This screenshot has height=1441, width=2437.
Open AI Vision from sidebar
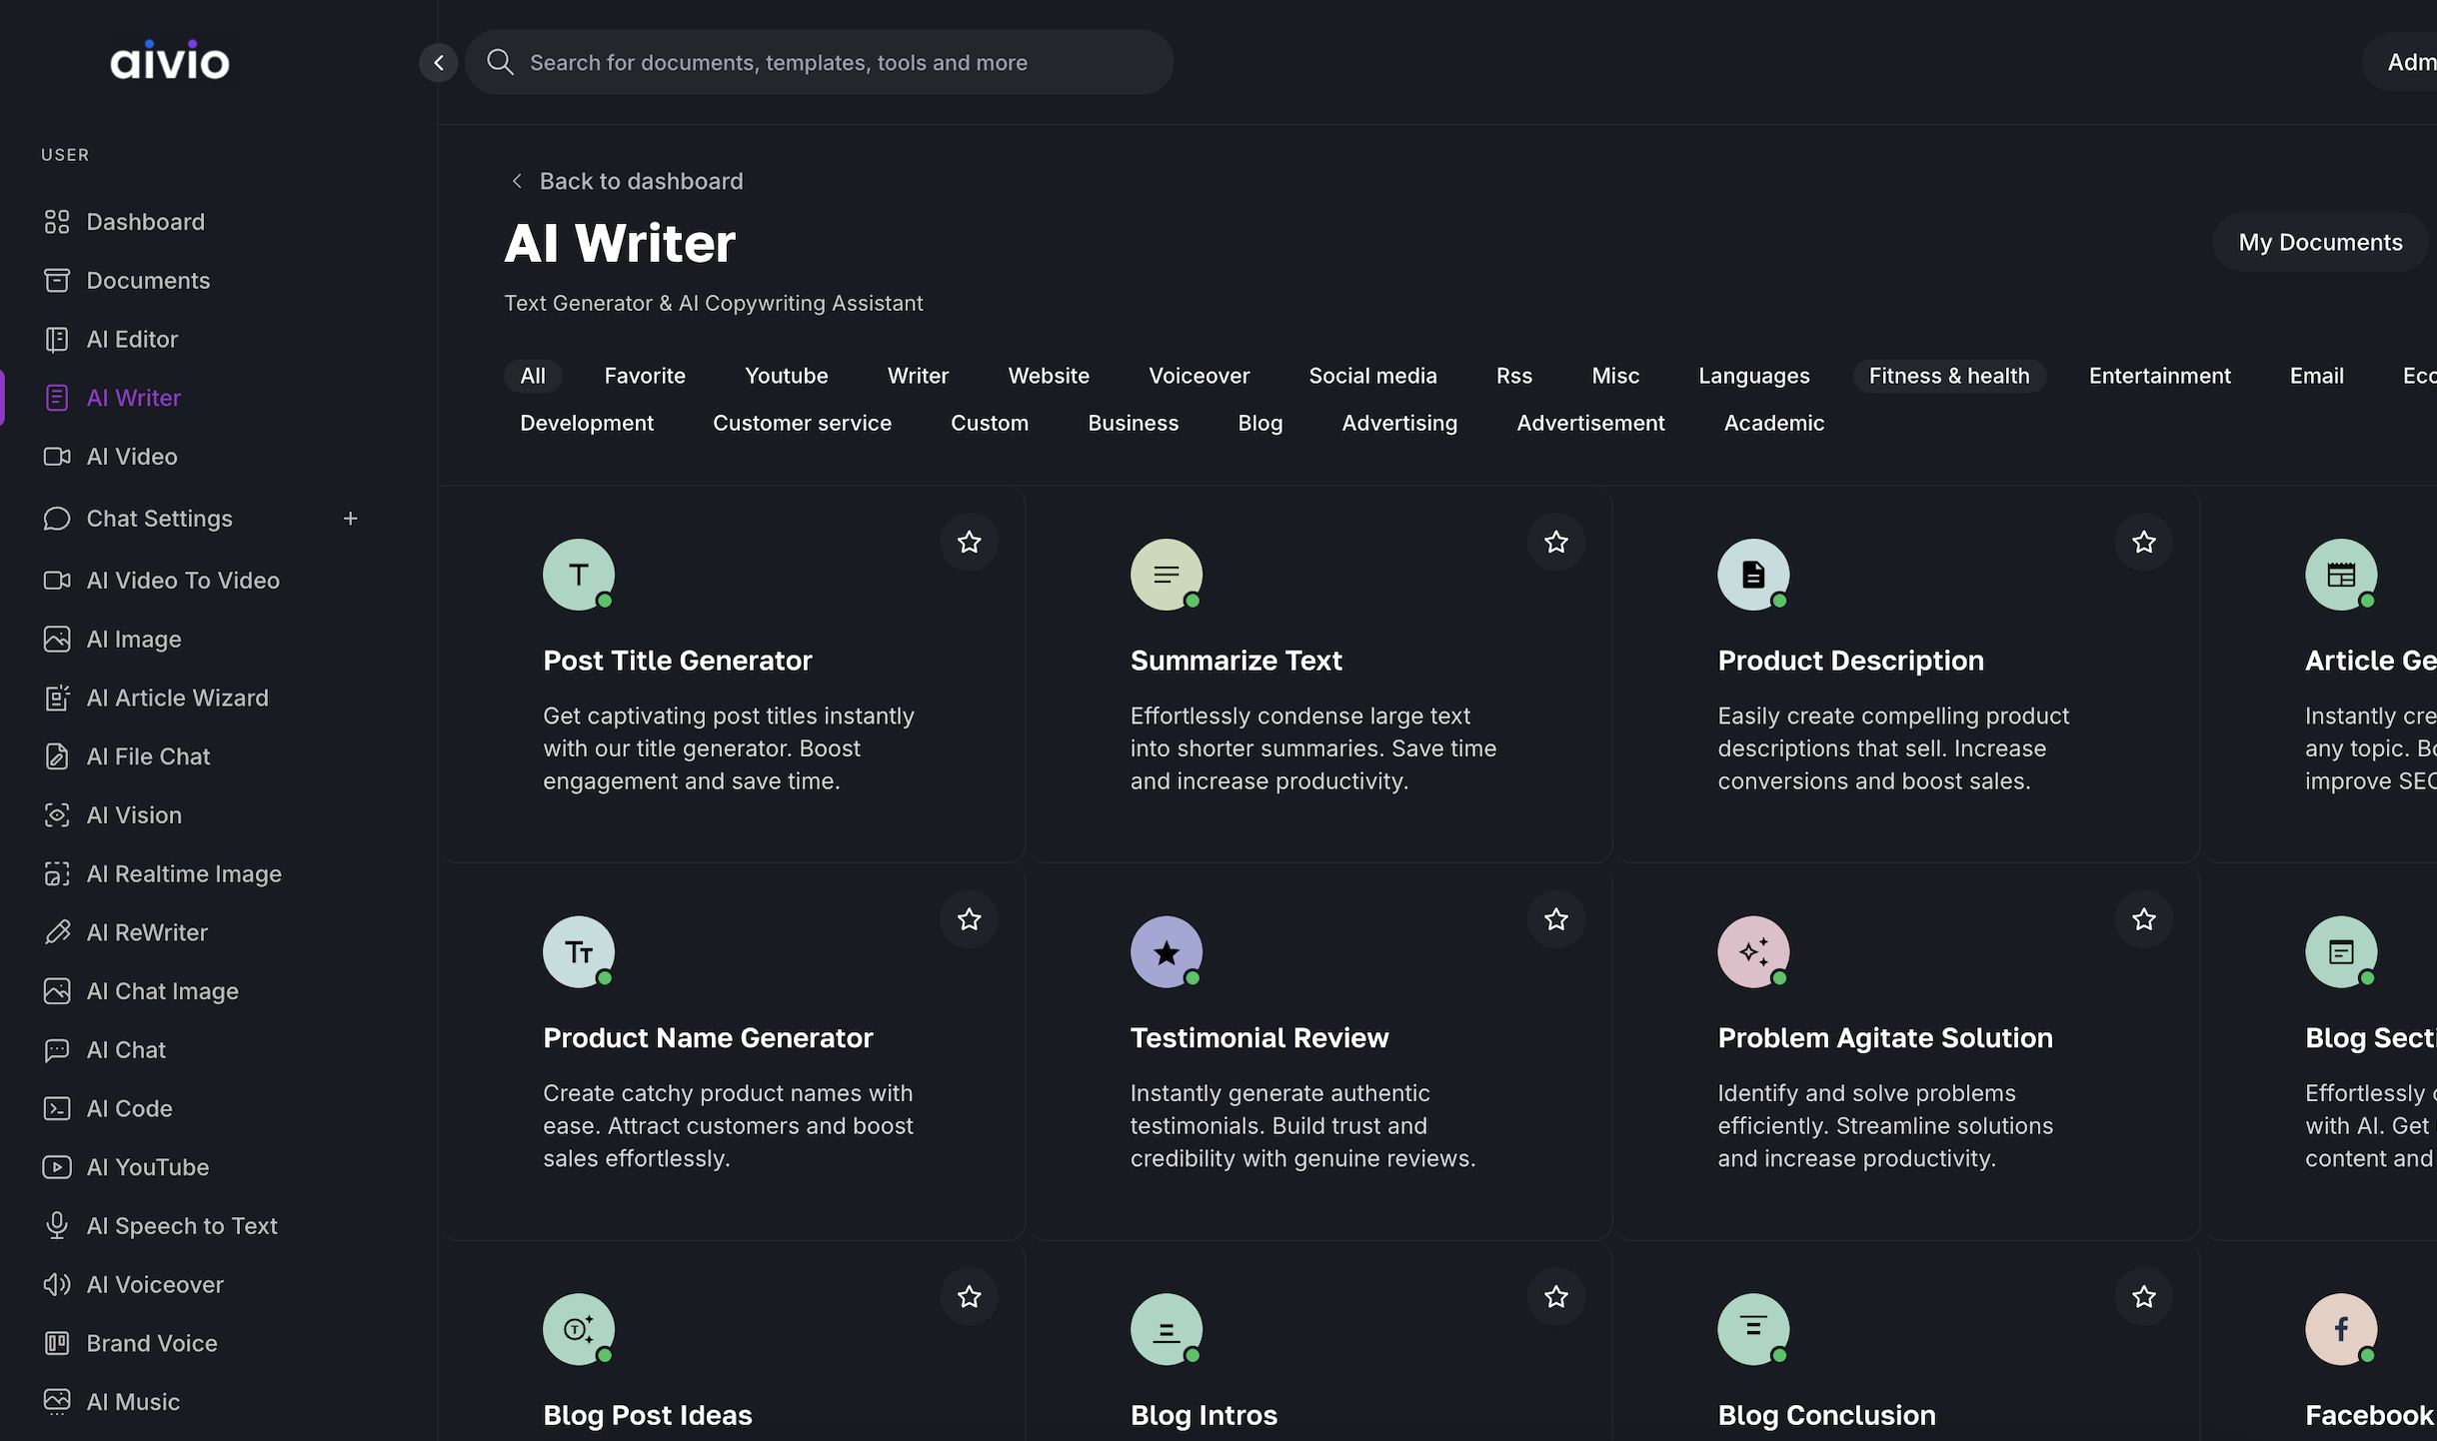(134, 815)
